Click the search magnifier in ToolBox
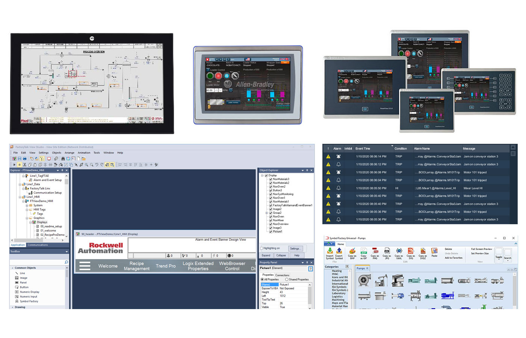Screen dimensions: 526x338 [66, 262]
